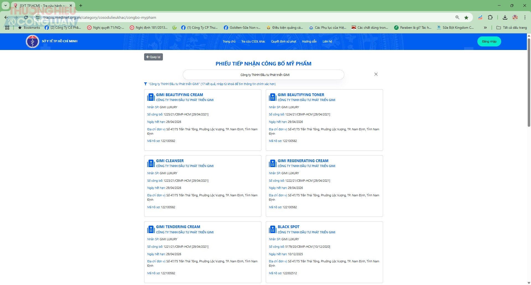531x285 pixels.
Task: Open the Chrome downloads icon
Action: pos(505,17)
